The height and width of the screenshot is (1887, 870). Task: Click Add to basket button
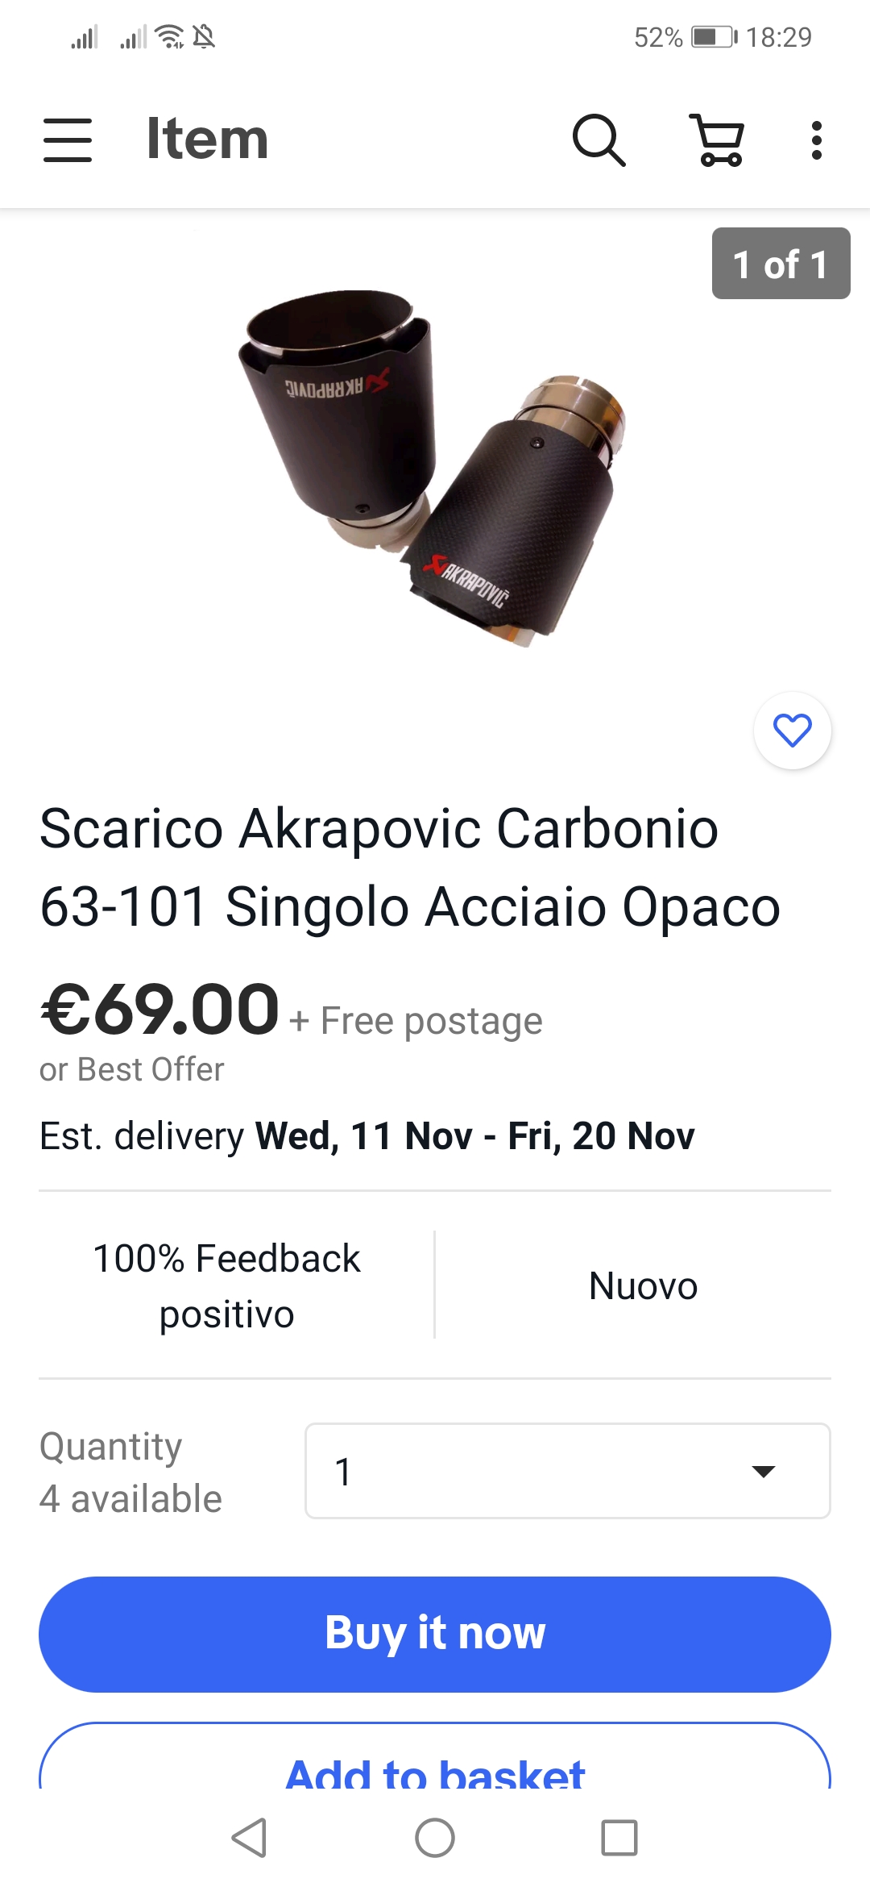(435, 1758)
